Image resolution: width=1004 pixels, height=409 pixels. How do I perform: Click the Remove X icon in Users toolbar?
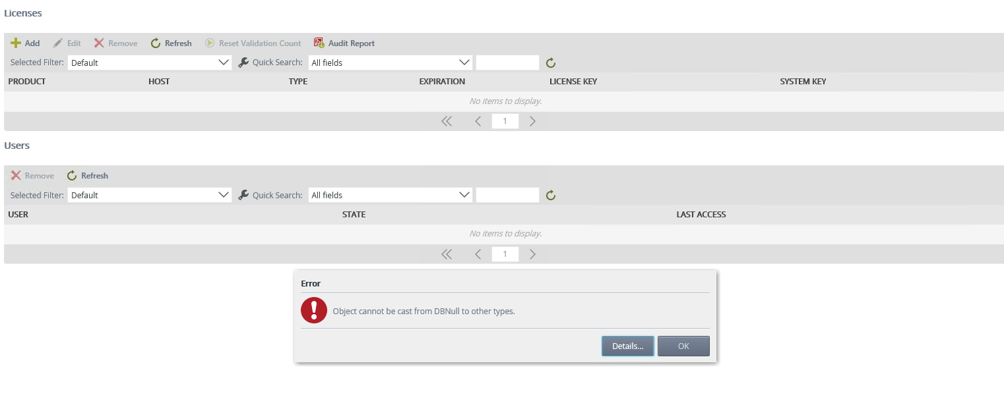pyautogui.click(x=16, y=175)
